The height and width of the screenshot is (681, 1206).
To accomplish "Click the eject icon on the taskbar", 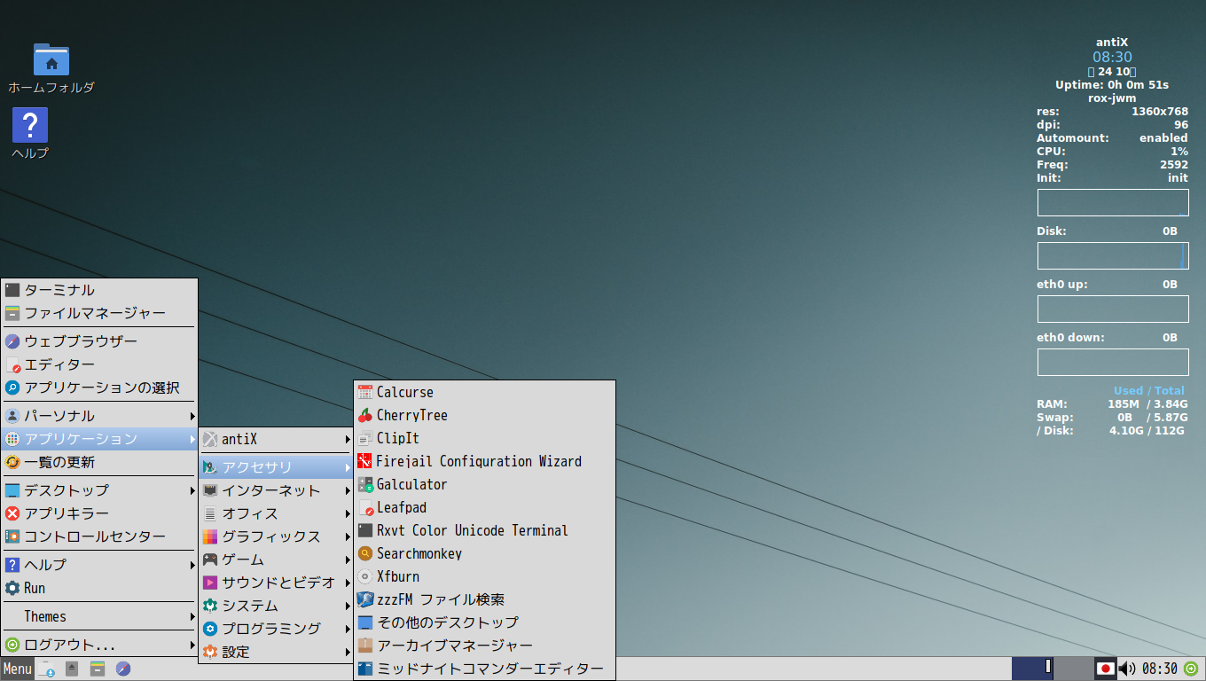I will [x=72, y=669].
